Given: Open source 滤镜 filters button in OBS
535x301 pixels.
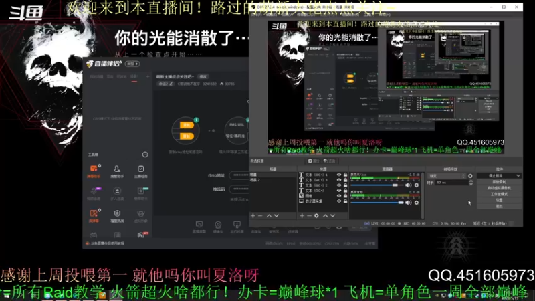Looking at the screenshot, I should (x=329, y=161).
